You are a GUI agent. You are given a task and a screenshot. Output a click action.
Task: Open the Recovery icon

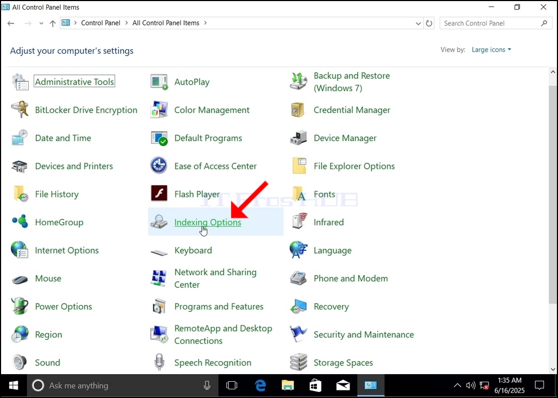[x=299, y=307]
